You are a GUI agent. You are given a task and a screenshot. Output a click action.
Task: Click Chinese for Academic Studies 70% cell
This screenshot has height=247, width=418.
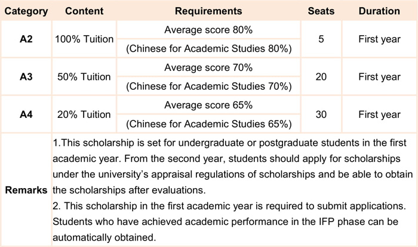click(x=208, y=86)
